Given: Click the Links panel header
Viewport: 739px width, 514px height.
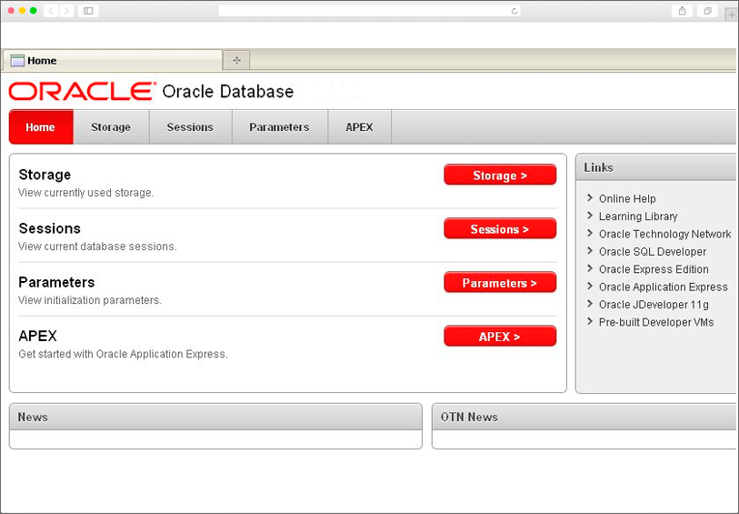Looking at the screenshot, I should click(656, 167).
